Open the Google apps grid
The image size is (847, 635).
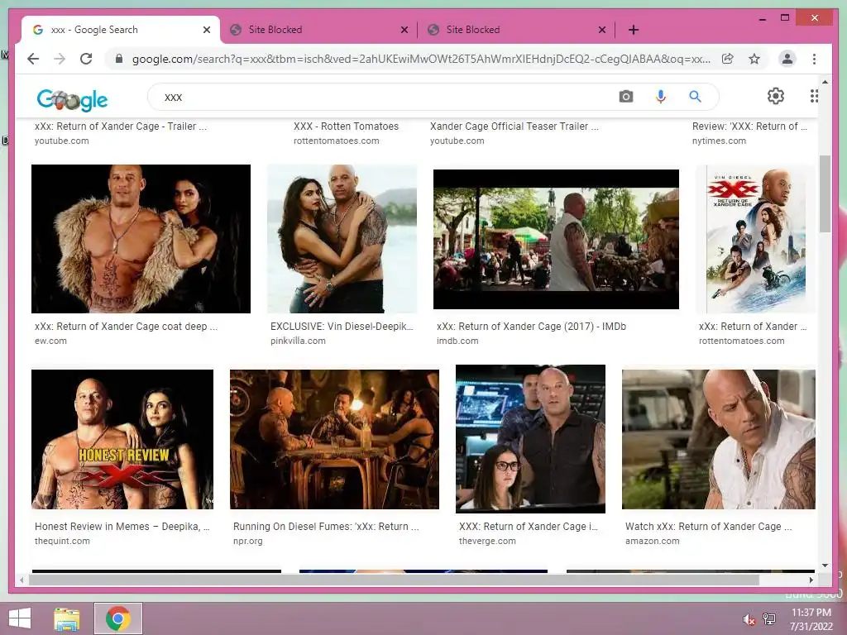pos(814,96)
